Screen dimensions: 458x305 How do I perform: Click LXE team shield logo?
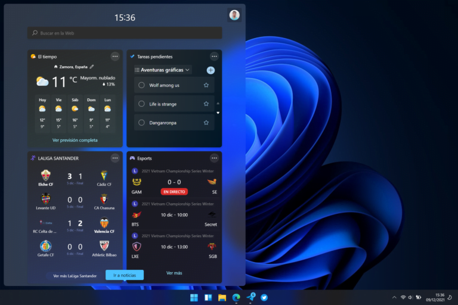point(137,247)
